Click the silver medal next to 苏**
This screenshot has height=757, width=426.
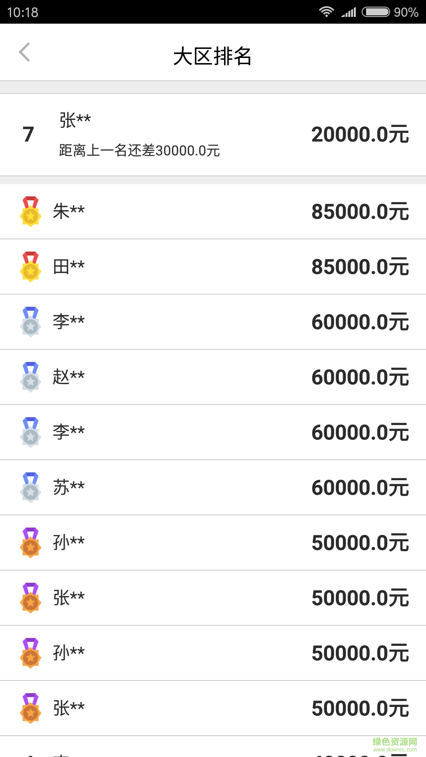[x=30, y=487]
